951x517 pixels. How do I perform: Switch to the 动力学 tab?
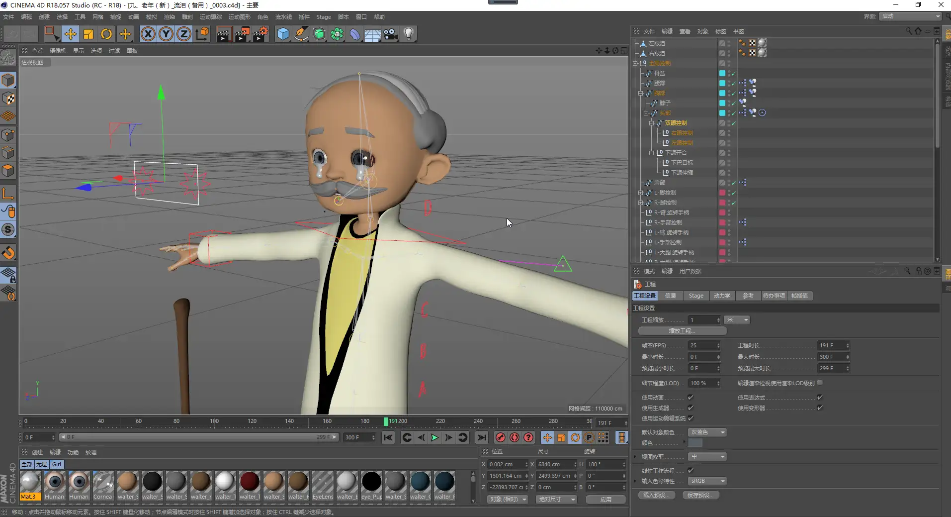[722, 296]
